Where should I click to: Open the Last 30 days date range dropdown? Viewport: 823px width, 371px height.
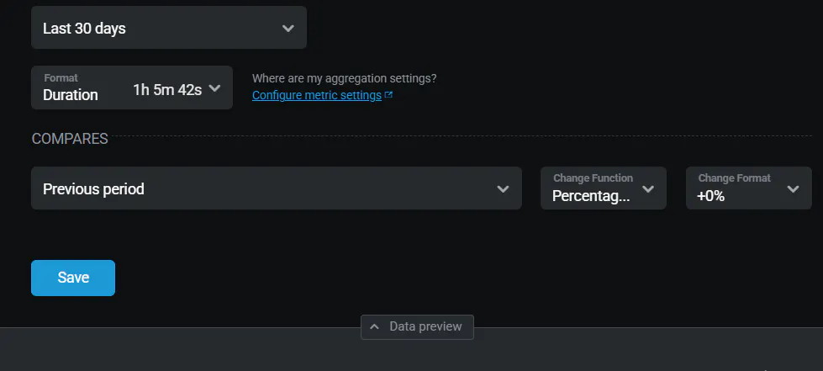point(168,29)
